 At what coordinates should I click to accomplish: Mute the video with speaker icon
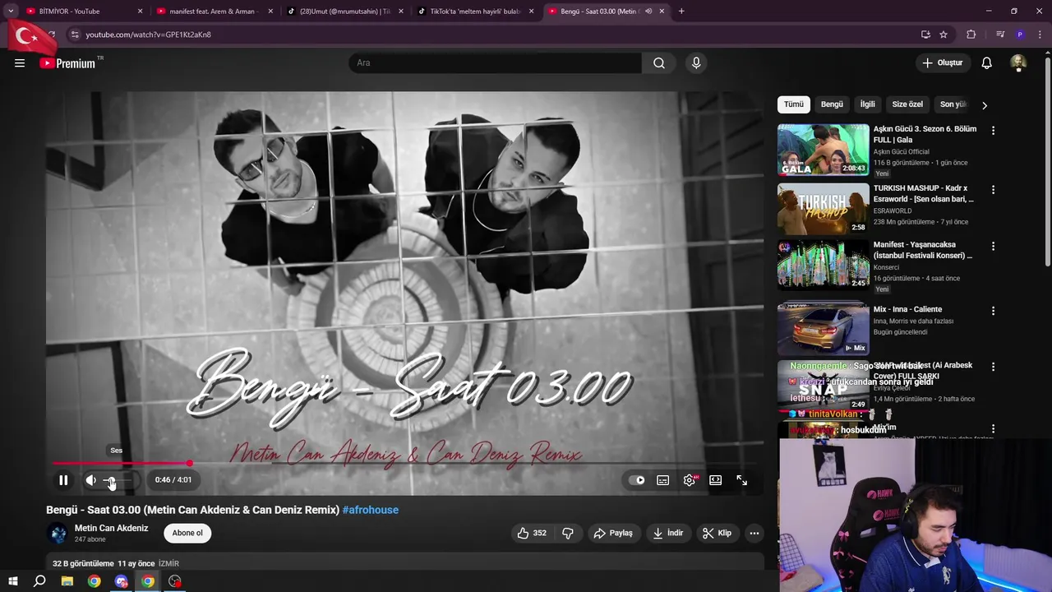pyautogui.click(x=91, y=480)
